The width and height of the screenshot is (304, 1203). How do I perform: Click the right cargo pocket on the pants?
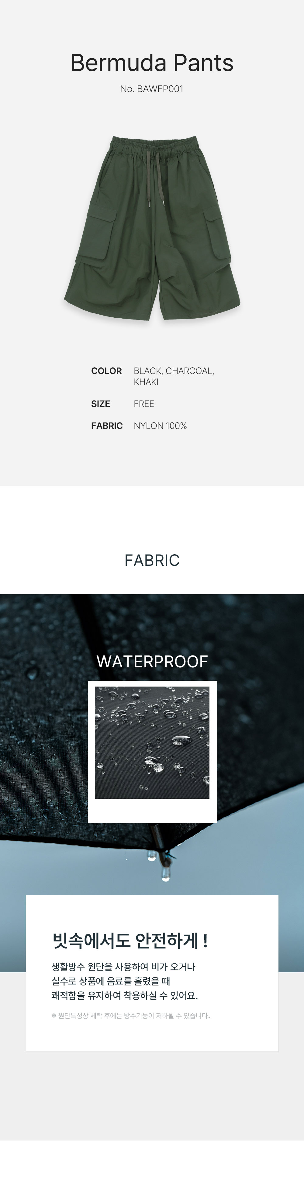(x=217, y=235)
